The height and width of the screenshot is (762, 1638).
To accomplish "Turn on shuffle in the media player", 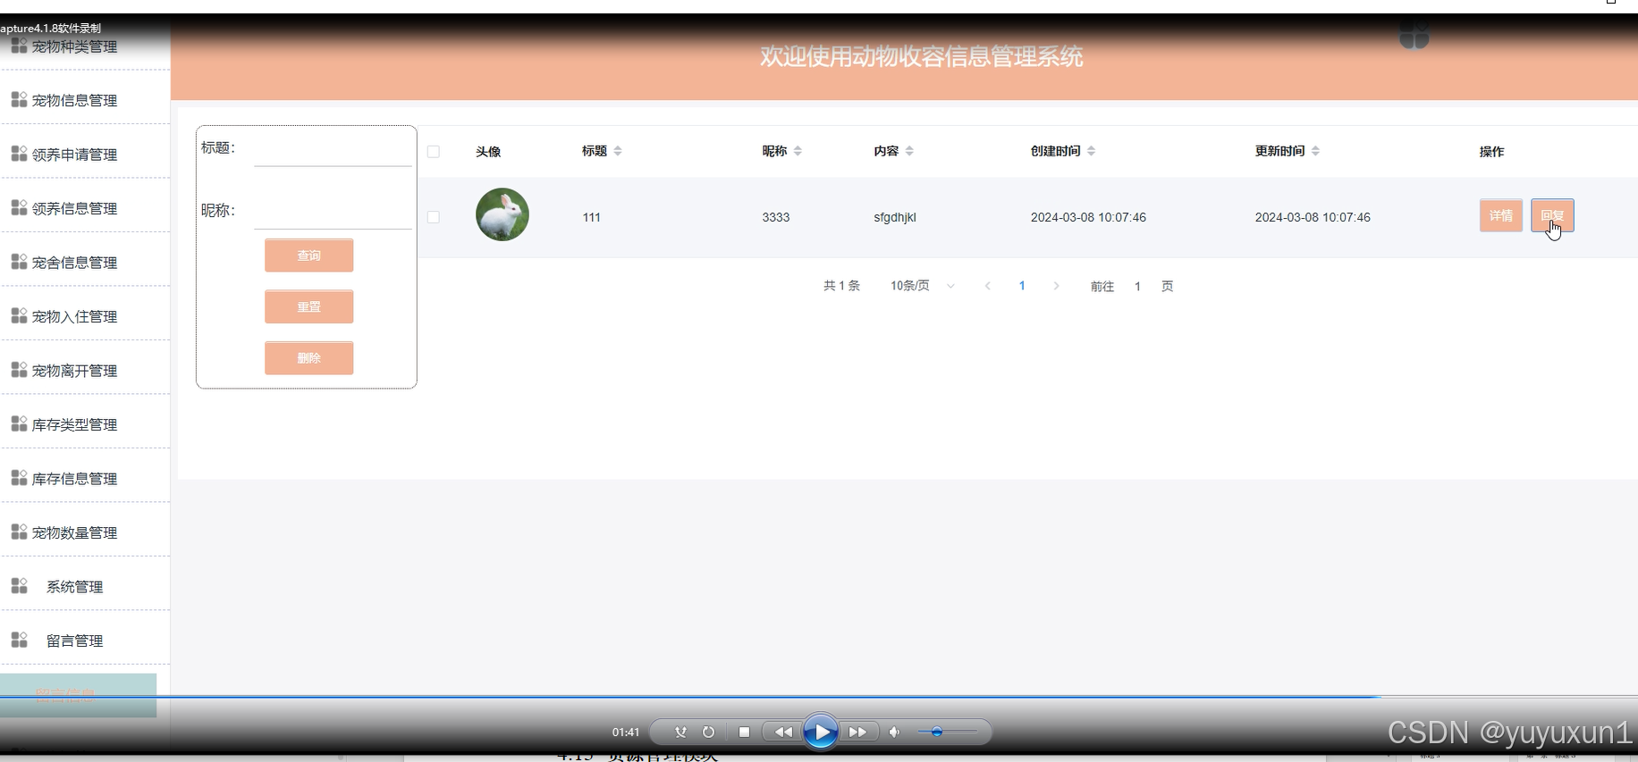I will pyautogui.click(x=680, y=732).
